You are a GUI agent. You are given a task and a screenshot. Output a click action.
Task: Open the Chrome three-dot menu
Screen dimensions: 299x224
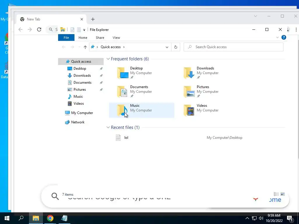pyautogui.click(x=296, y=29)
